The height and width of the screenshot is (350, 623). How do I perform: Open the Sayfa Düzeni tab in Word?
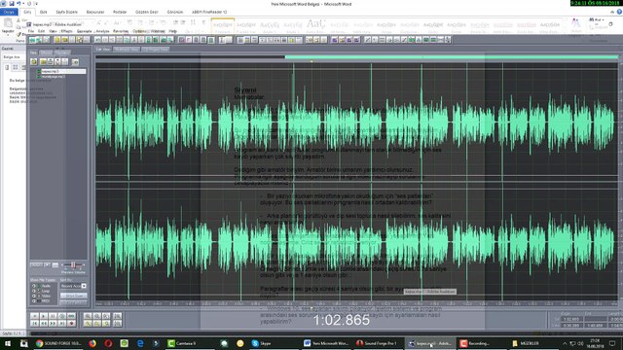point(67,12)
